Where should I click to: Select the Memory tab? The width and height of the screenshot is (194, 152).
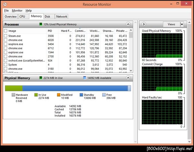(x=36, y=16)
